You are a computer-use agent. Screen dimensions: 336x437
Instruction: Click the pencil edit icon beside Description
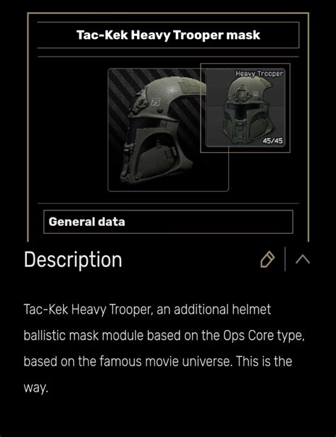267,259
